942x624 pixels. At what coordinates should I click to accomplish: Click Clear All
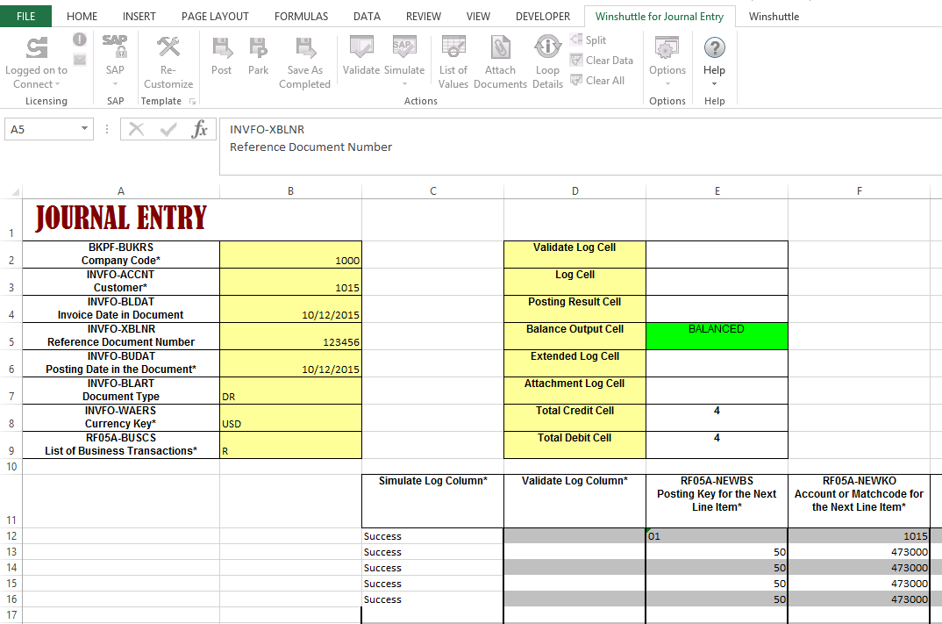[597, 81]
